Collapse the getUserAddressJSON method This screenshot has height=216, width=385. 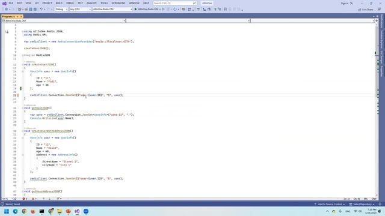23,191
